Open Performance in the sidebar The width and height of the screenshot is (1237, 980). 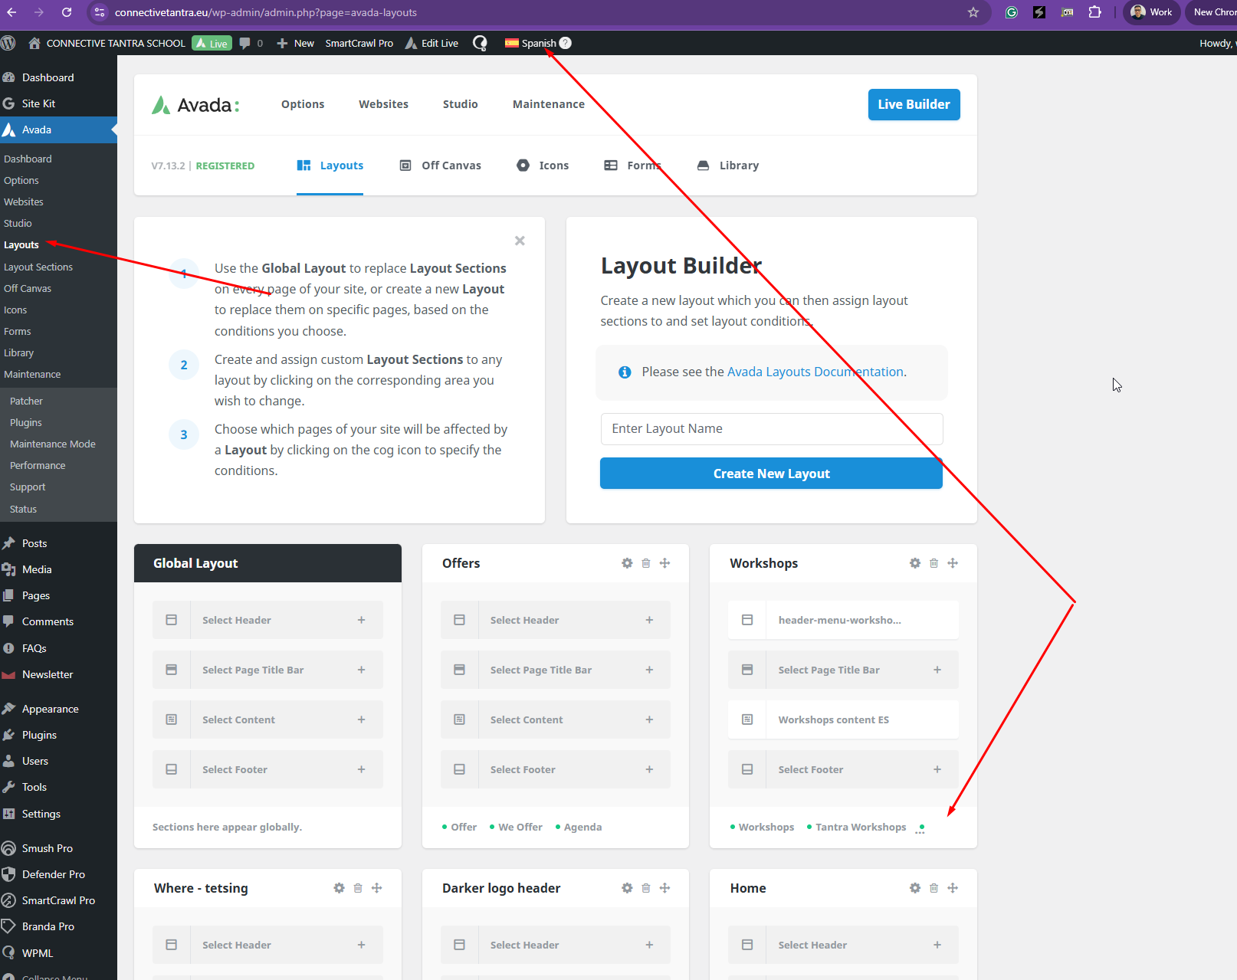[38, 465]
